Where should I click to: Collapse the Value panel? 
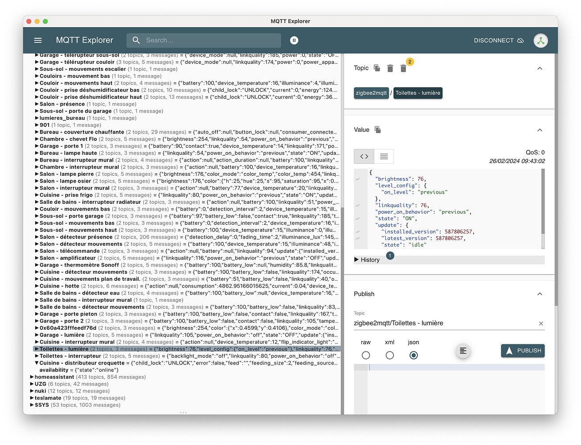[x=540, y=130]
